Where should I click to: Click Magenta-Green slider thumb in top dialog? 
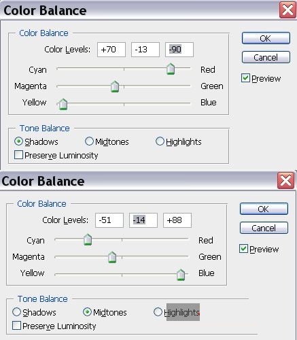click(x=115, y=86)
